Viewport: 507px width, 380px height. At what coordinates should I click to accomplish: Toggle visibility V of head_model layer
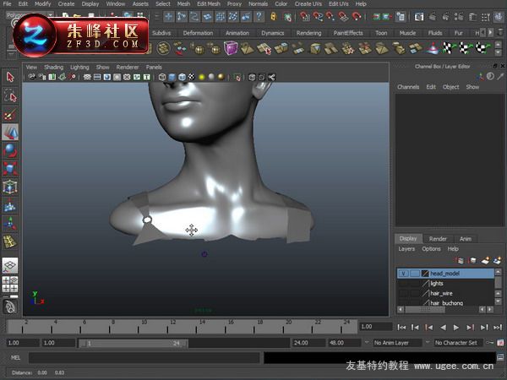pos(403,274)
